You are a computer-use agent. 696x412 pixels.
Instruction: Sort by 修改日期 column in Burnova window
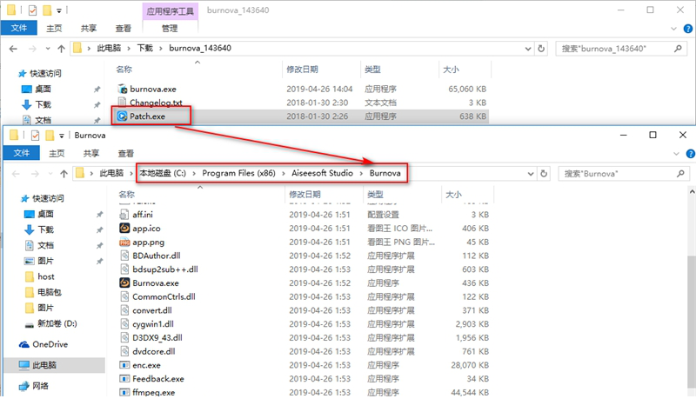(x=304, y=194)
